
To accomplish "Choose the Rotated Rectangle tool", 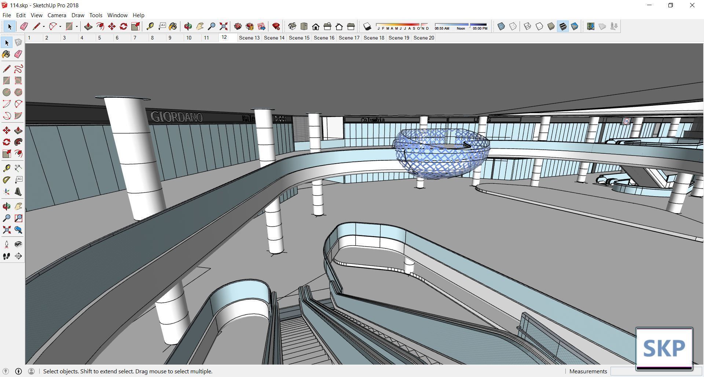I will (18, 81).
